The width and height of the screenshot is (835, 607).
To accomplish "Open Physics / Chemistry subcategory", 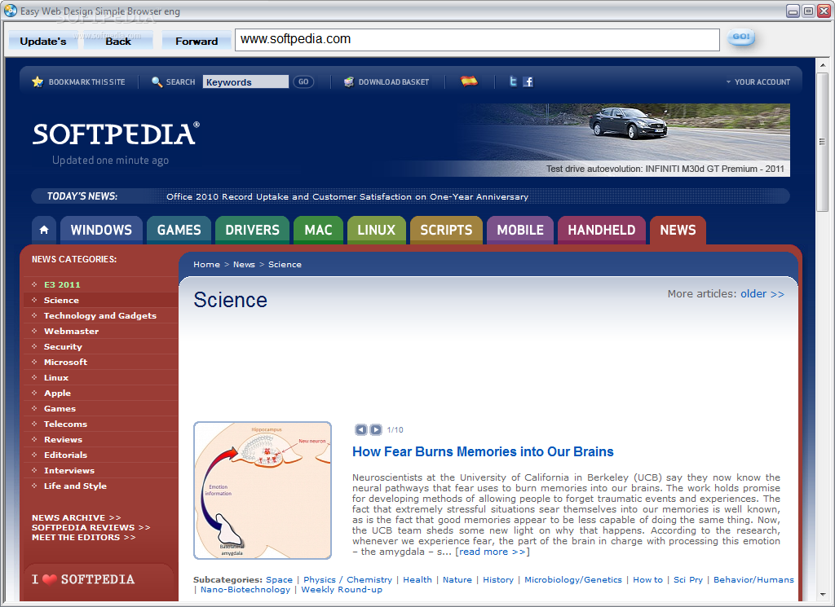I will click(x=347, y=580).
